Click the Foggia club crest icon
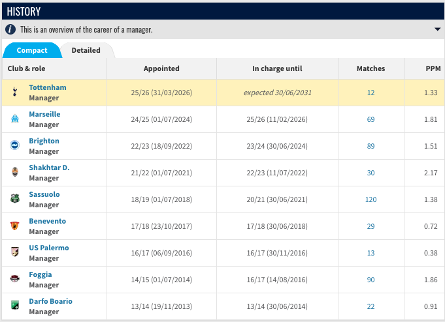This screenshot has height=322, width=445. (x=15, y=279)
